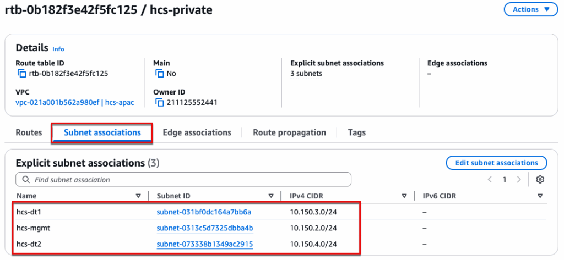Screen dimensions: 564x260
Task: Go to previous page arrow
Action: click(x=490, y=180)
